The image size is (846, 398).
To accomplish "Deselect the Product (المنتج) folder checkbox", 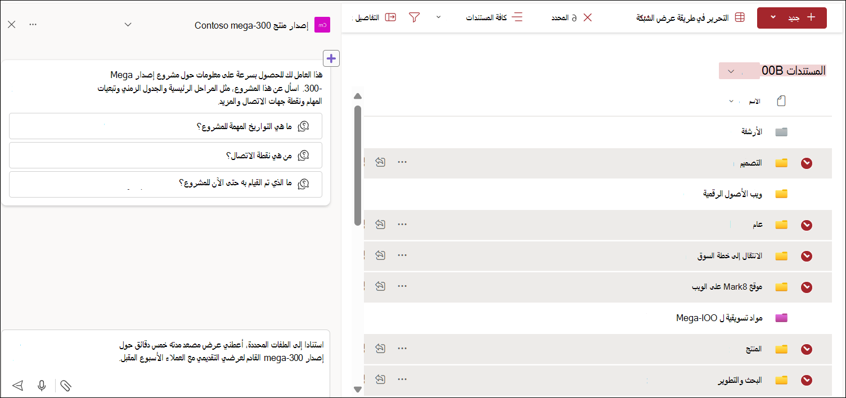I will click(807, 349).
